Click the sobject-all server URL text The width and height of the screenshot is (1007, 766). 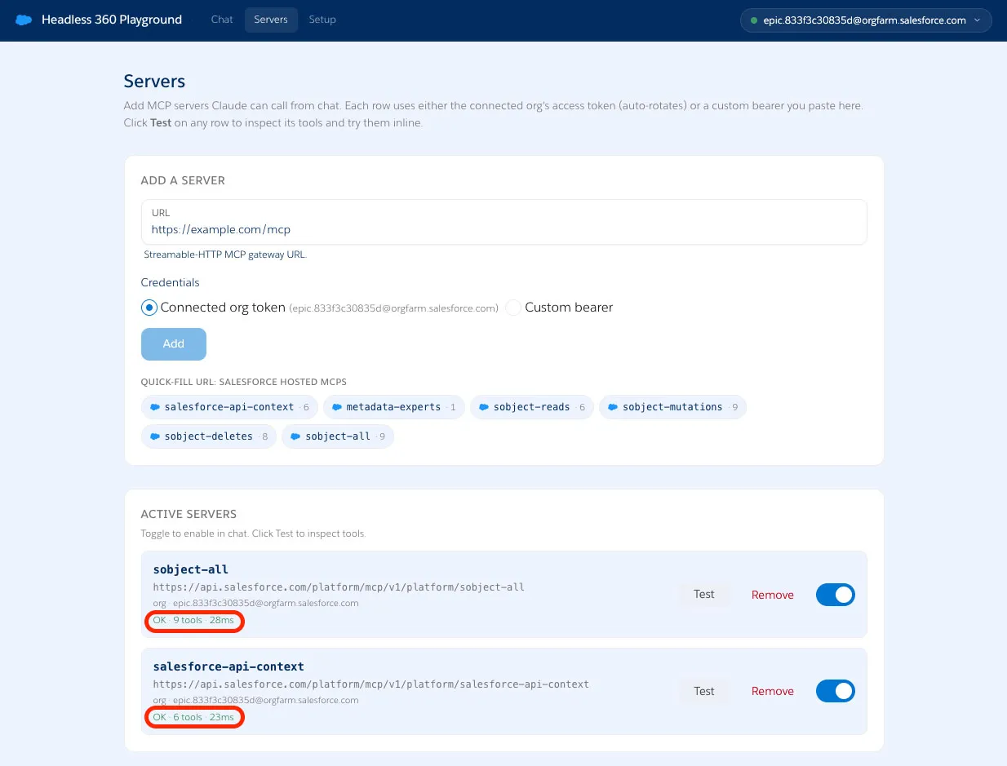tap(339, 587)
